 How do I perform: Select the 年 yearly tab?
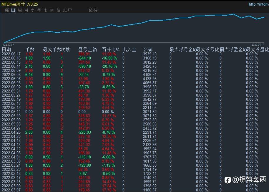pos(39,10)
